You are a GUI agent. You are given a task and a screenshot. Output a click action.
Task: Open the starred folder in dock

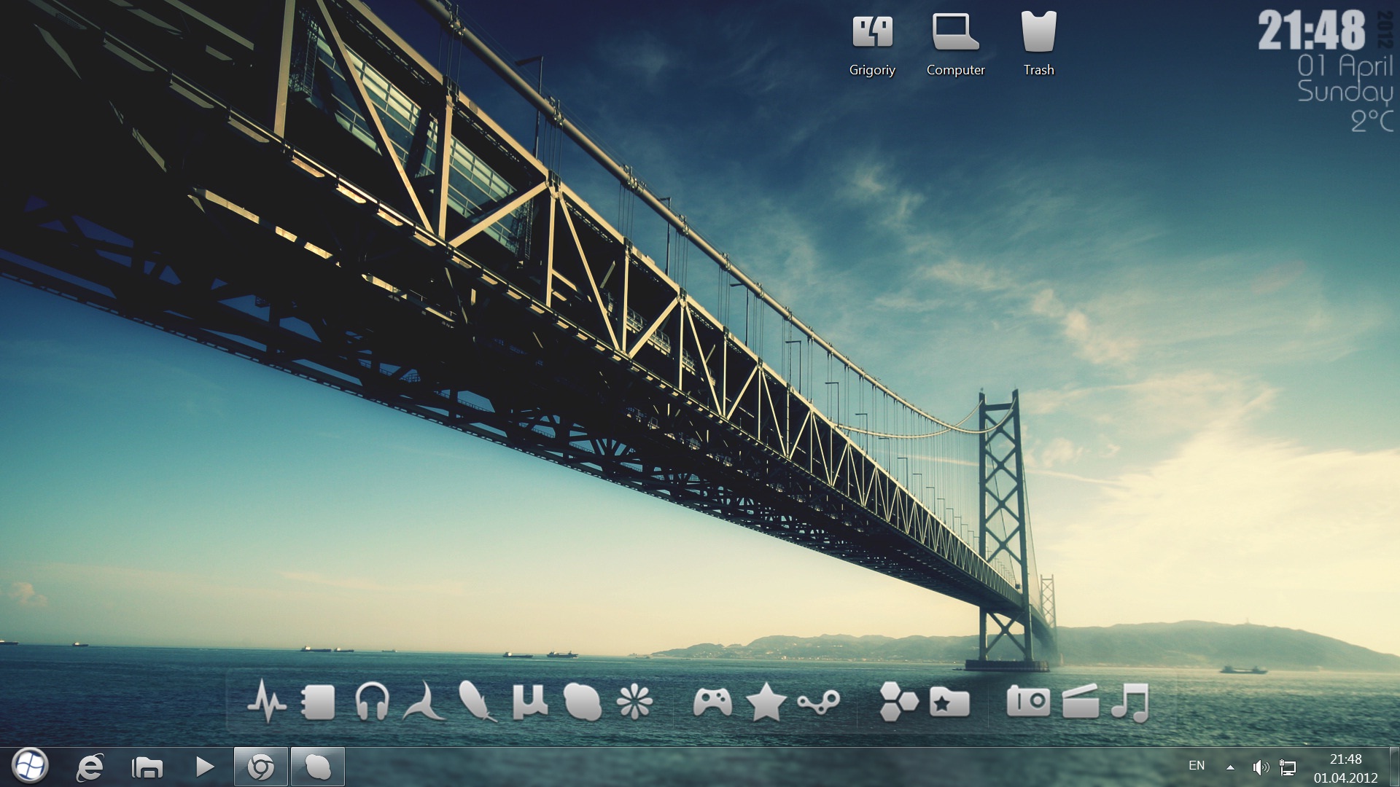[x=949, y=702]
